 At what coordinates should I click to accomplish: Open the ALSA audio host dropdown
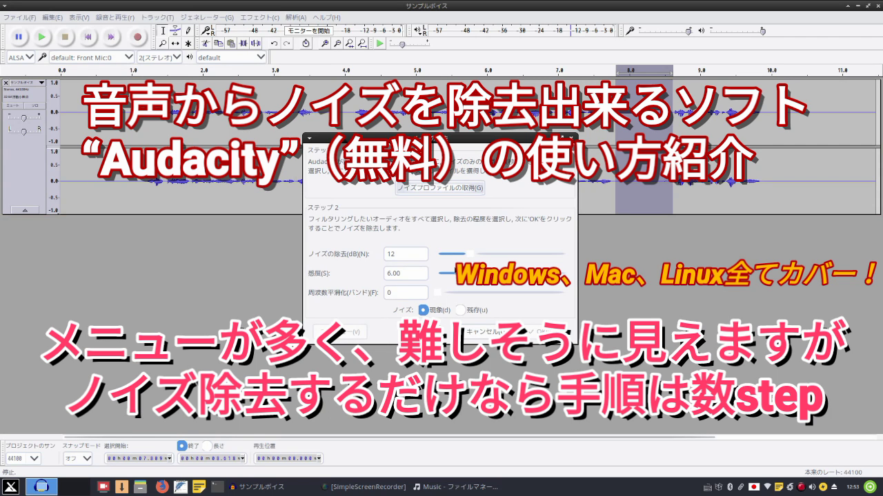(x=19, y=57)
